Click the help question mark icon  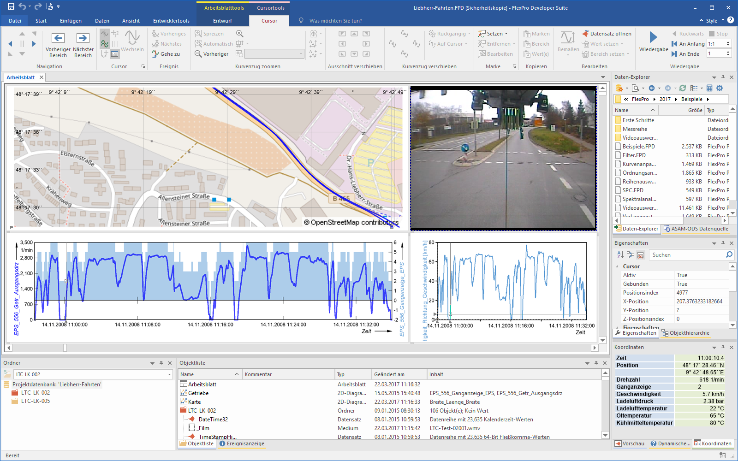click(731, 20)
